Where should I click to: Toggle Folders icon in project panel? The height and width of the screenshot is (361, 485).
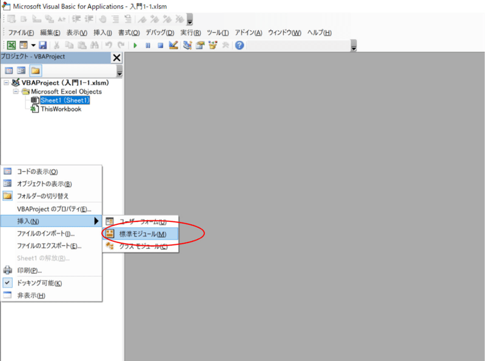pyautogui.click(x=36, y=71)
